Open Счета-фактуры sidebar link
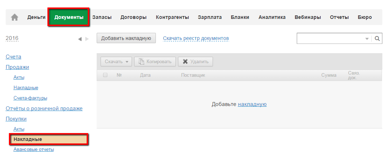The image size is (392, 167). coord(30,98)
